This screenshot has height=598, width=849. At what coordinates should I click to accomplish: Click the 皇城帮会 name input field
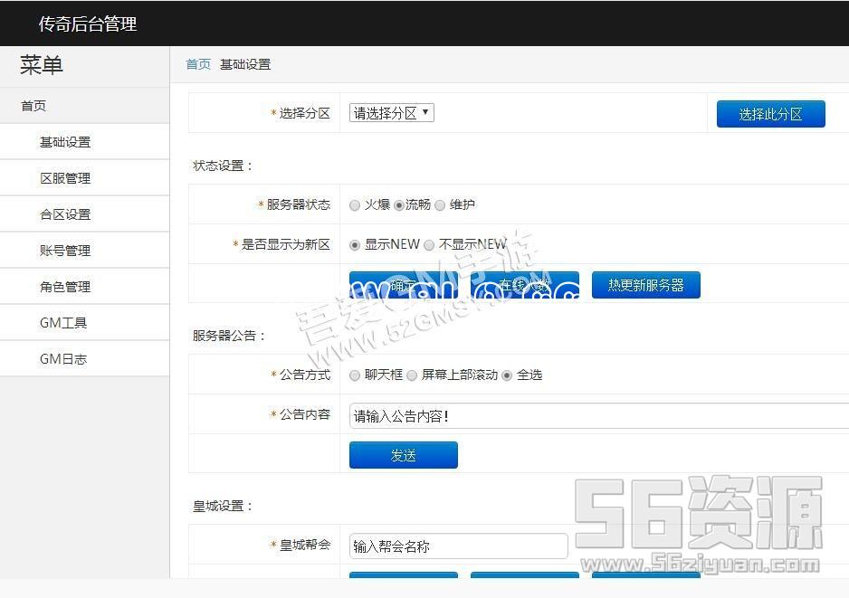coord(458,546)
